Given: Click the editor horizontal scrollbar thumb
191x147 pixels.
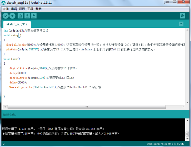Looking at the screenshot, I should (87, 107).
